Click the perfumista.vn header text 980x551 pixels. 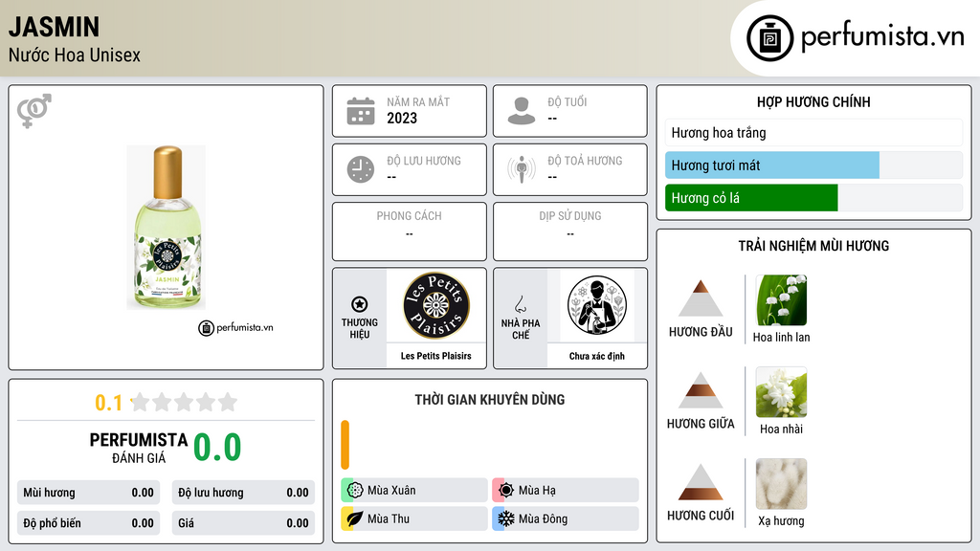[x=882, y=35]
